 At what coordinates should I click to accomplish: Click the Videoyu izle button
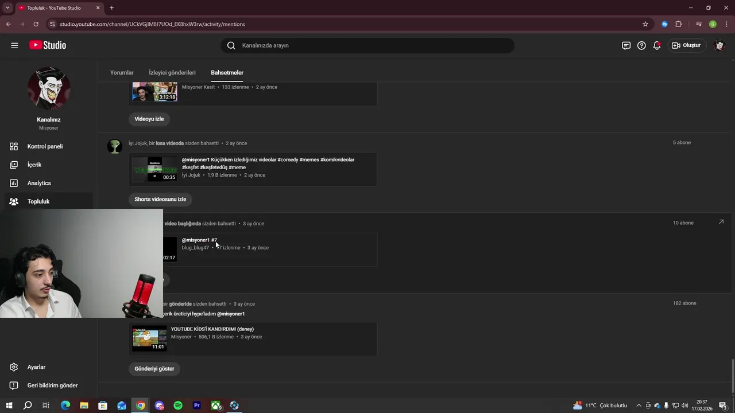tap(149, 119)
